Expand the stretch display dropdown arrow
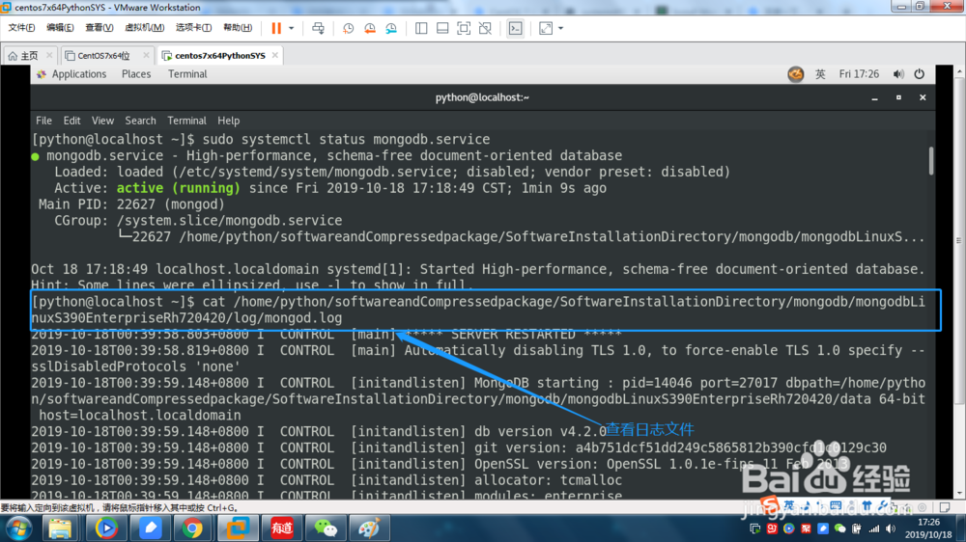 [x=560, y=28]
